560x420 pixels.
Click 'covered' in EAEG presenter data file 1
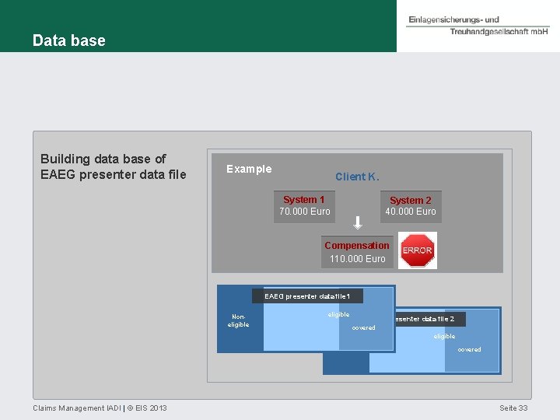[363, 327]
